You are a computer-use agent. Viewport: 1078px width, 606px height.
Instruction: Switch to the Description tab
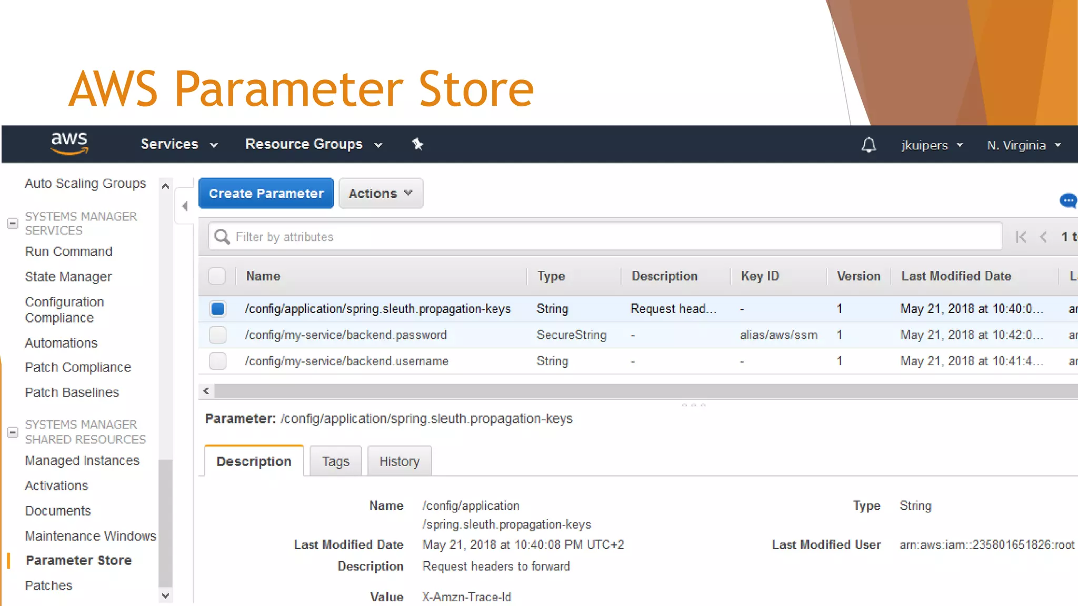point(254,461)
